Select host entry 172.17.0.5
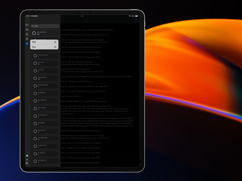This screenshot has height=181, width=242. point(45,71)
